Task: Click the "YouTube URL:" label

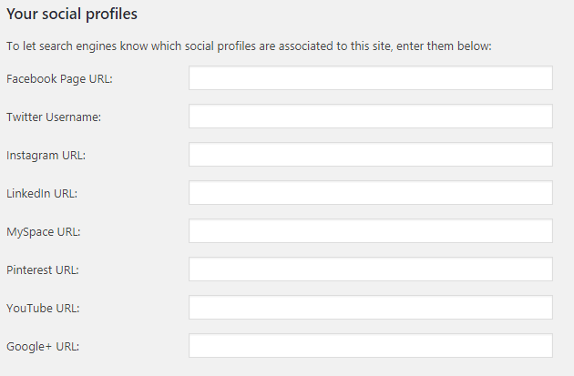Action: (x=43, y=309)
